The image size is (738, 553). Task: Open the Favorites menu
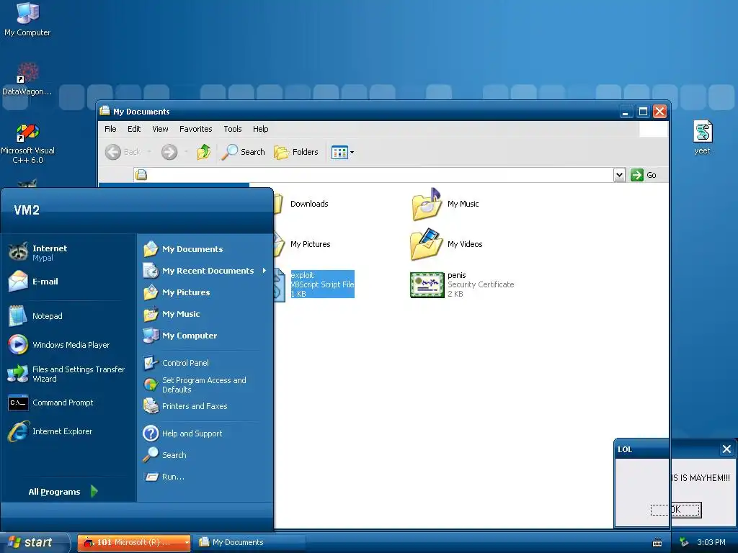(195, 129)
